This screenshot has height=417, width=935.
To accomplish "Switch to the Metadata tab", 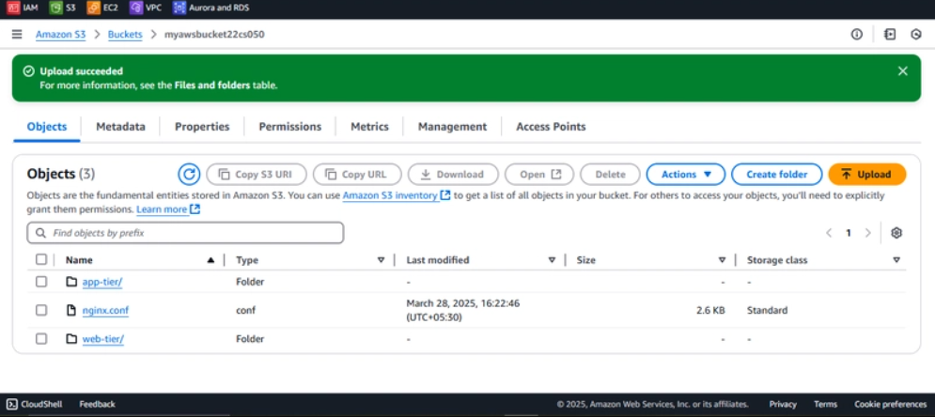I will point(120,126).
